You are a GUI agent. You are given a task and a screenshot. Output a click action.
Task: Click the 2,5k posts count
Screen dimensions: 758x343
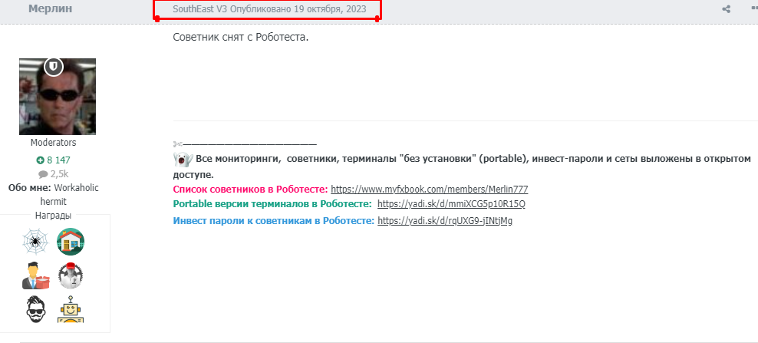click(x=60, y=174)
